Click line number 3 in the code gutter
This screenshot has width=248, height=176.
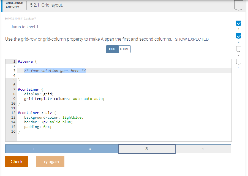click(x=14, y=71)
